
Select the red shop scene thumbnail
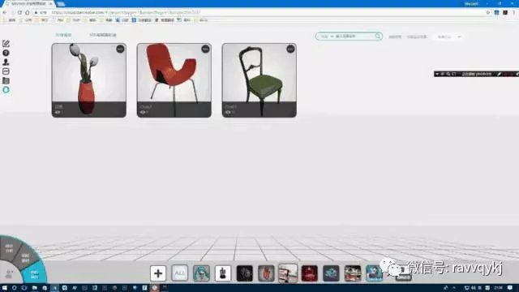click(353, 273)
